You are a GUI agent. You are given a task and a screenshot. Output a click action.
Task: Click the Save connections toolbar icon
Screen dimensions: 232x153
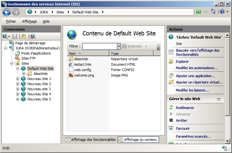click(15, 36)
